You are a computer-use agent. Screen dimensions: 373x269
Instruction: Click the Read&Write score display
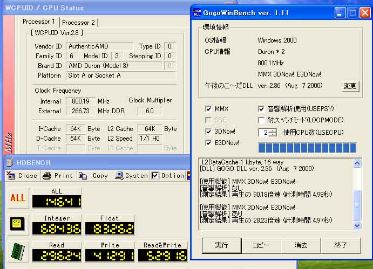(162, 256)
